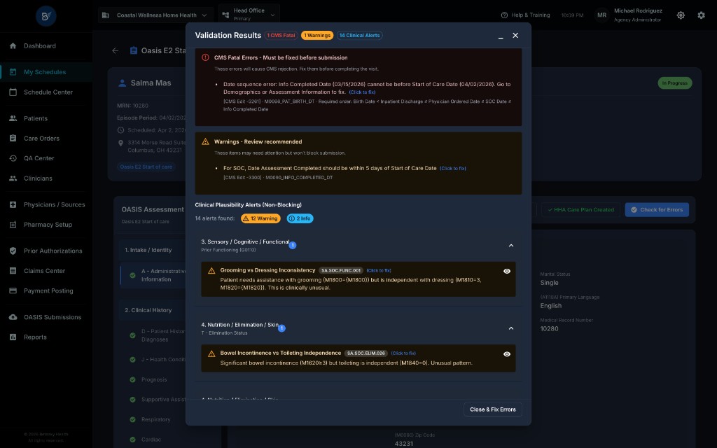This screenshot has width=717, height=448.
Task: Click the clipboard icon next to Oasis E2 title
Action: pyautogui.click(x=134, y=50)
